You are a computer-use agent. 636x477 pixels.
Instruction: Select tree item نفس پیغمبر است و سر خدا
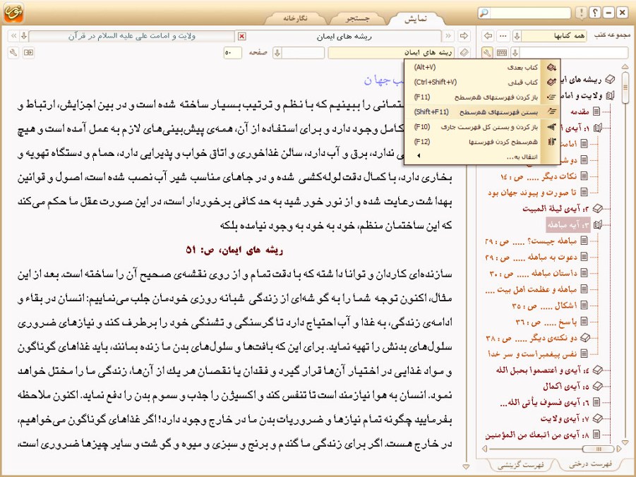pyautogui.click(x=532, y=354)
